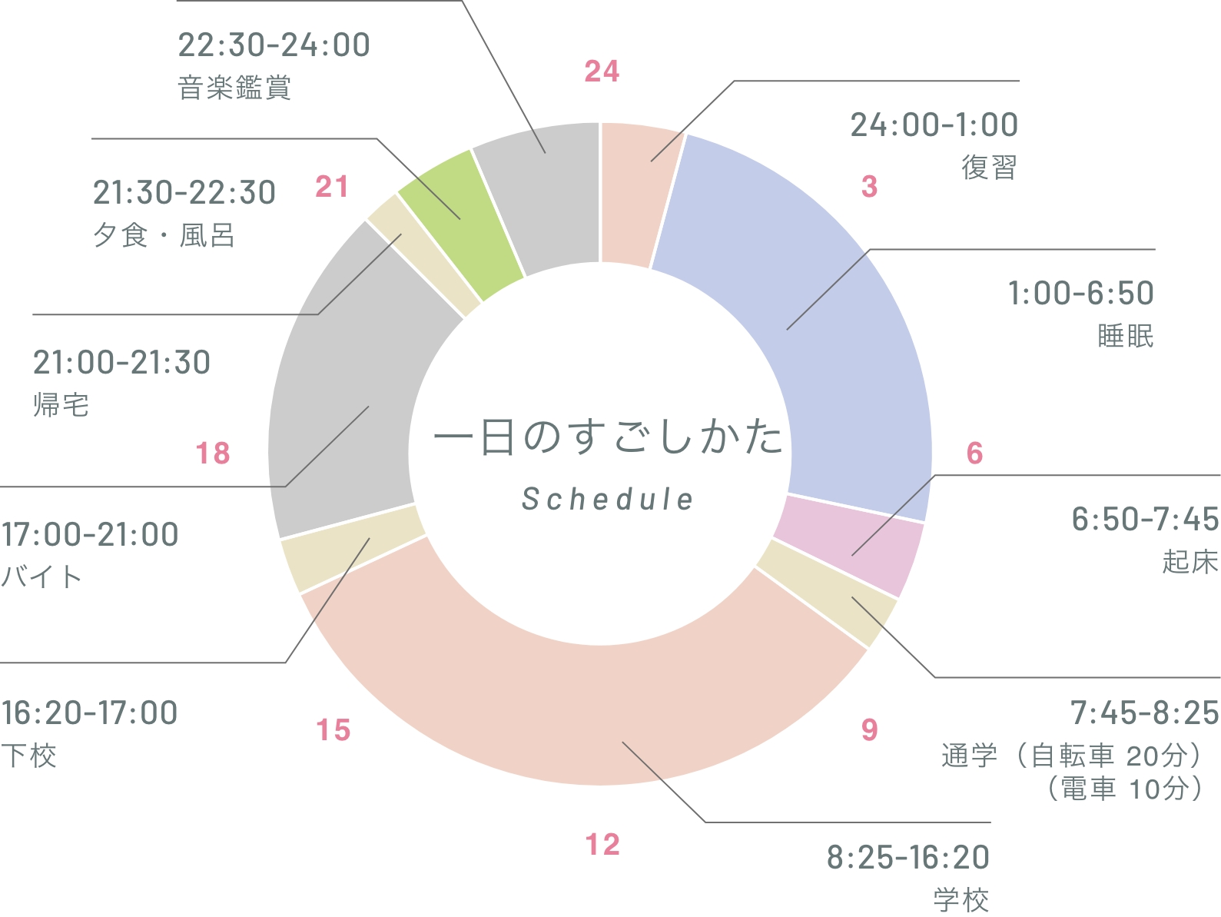1221x917 pixels.
Task: Click the beige 下校 segment
Action: point(353,550)
